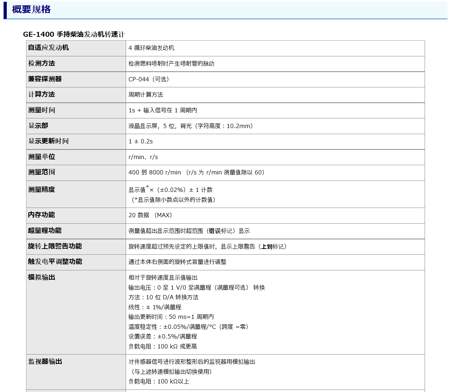Click the note *显示值除小数点以外的计数值
450x392 pixels.
click(x=173, y=200)
